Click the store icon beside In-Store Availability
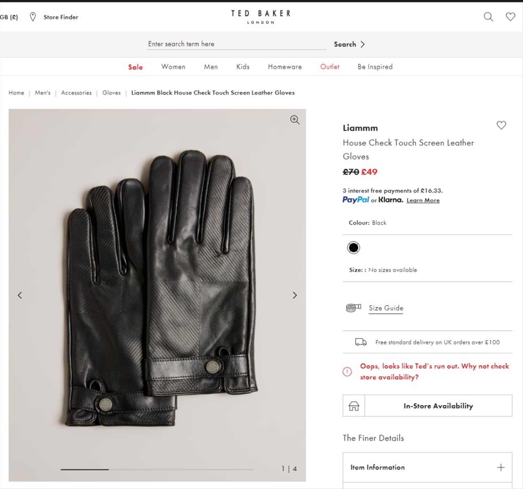 [354, 406]
